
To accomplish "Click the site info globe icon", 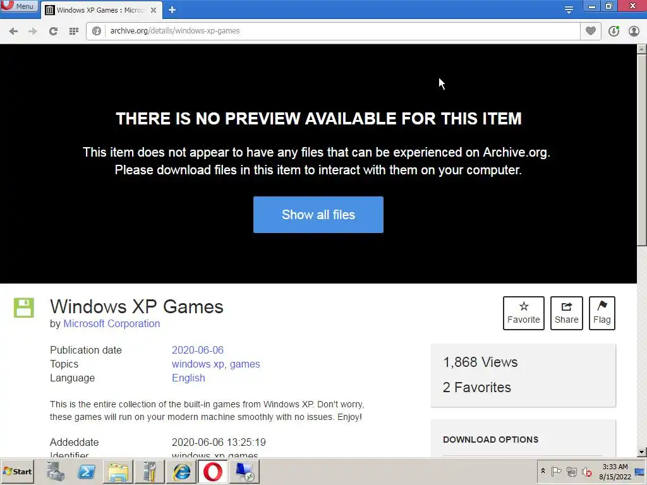I will coord(97,31).
